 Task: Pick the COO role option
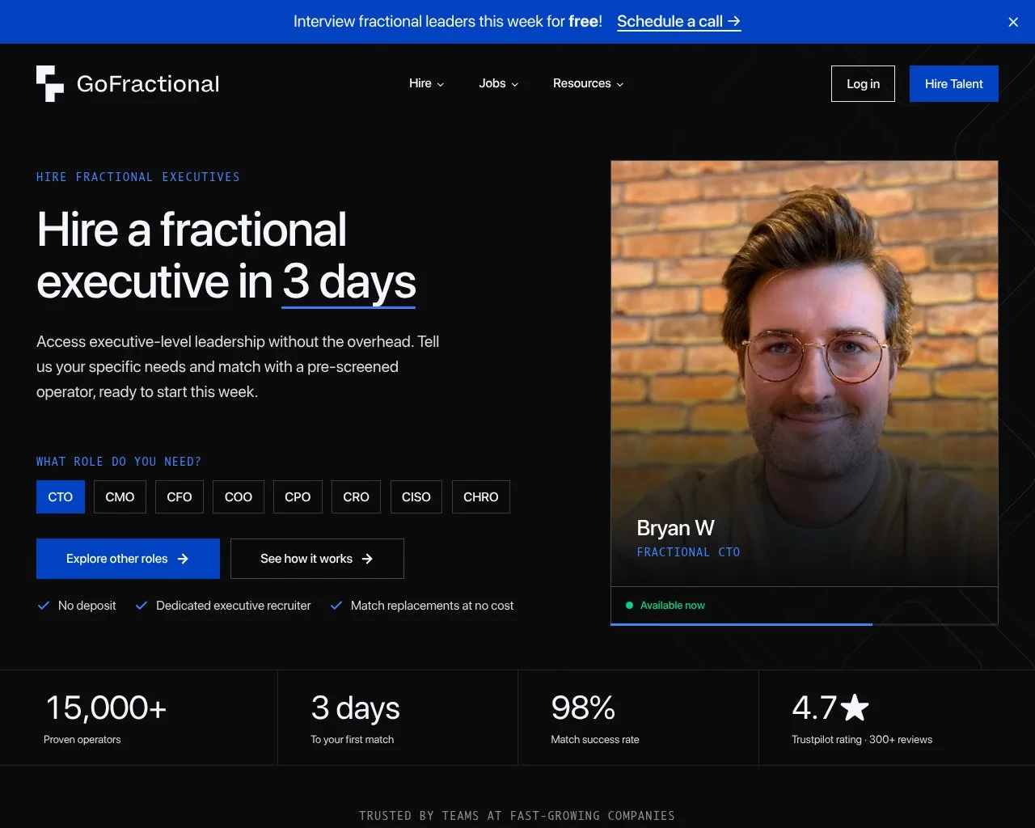coord(239,497)
